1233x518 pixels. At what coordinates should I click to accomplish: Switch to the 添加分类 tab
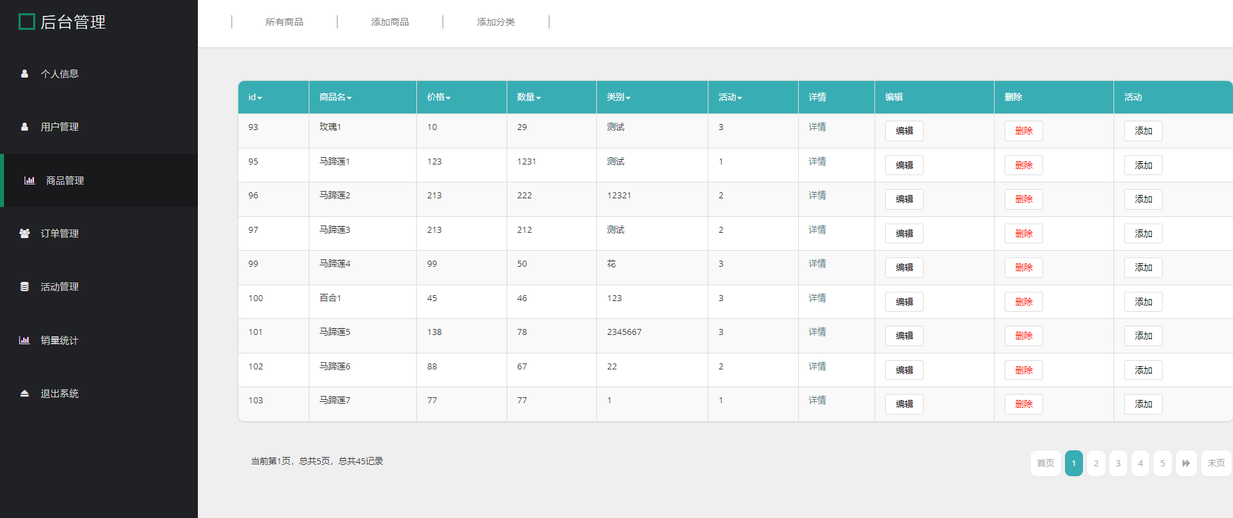[x=496, y=22]
